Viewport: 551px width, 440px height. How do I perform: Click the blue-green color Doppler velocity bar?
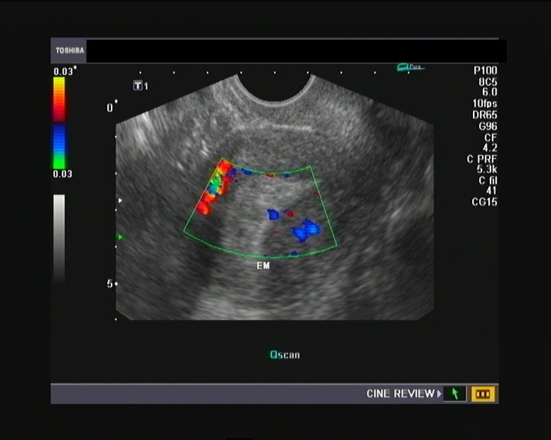[x=59, y=147]
